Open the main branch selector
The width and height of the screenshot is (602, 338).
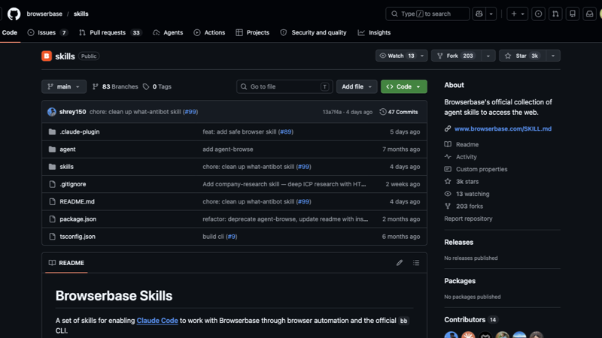point(64,86)
